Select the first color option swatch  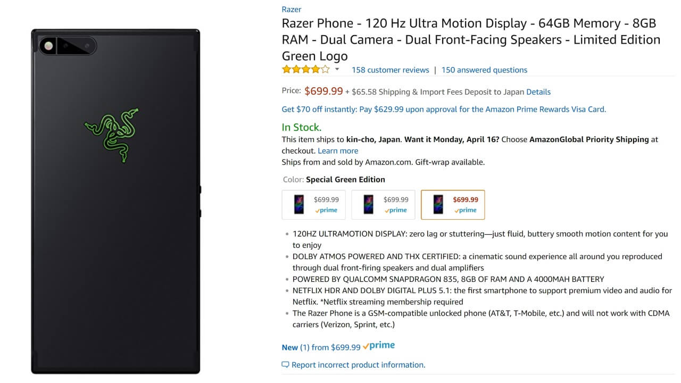313,205
